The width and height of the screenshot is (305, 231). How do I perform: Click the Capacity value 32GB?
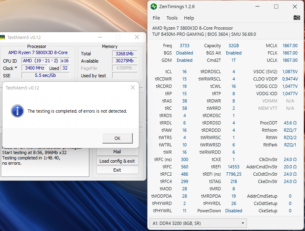coord(234,46)
